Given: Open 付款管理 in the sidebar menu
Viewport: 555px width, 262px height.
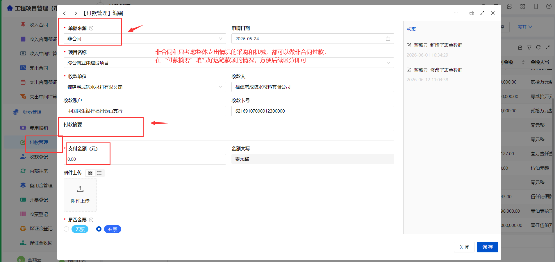Looking at the screenshot, I should (39, 142).
